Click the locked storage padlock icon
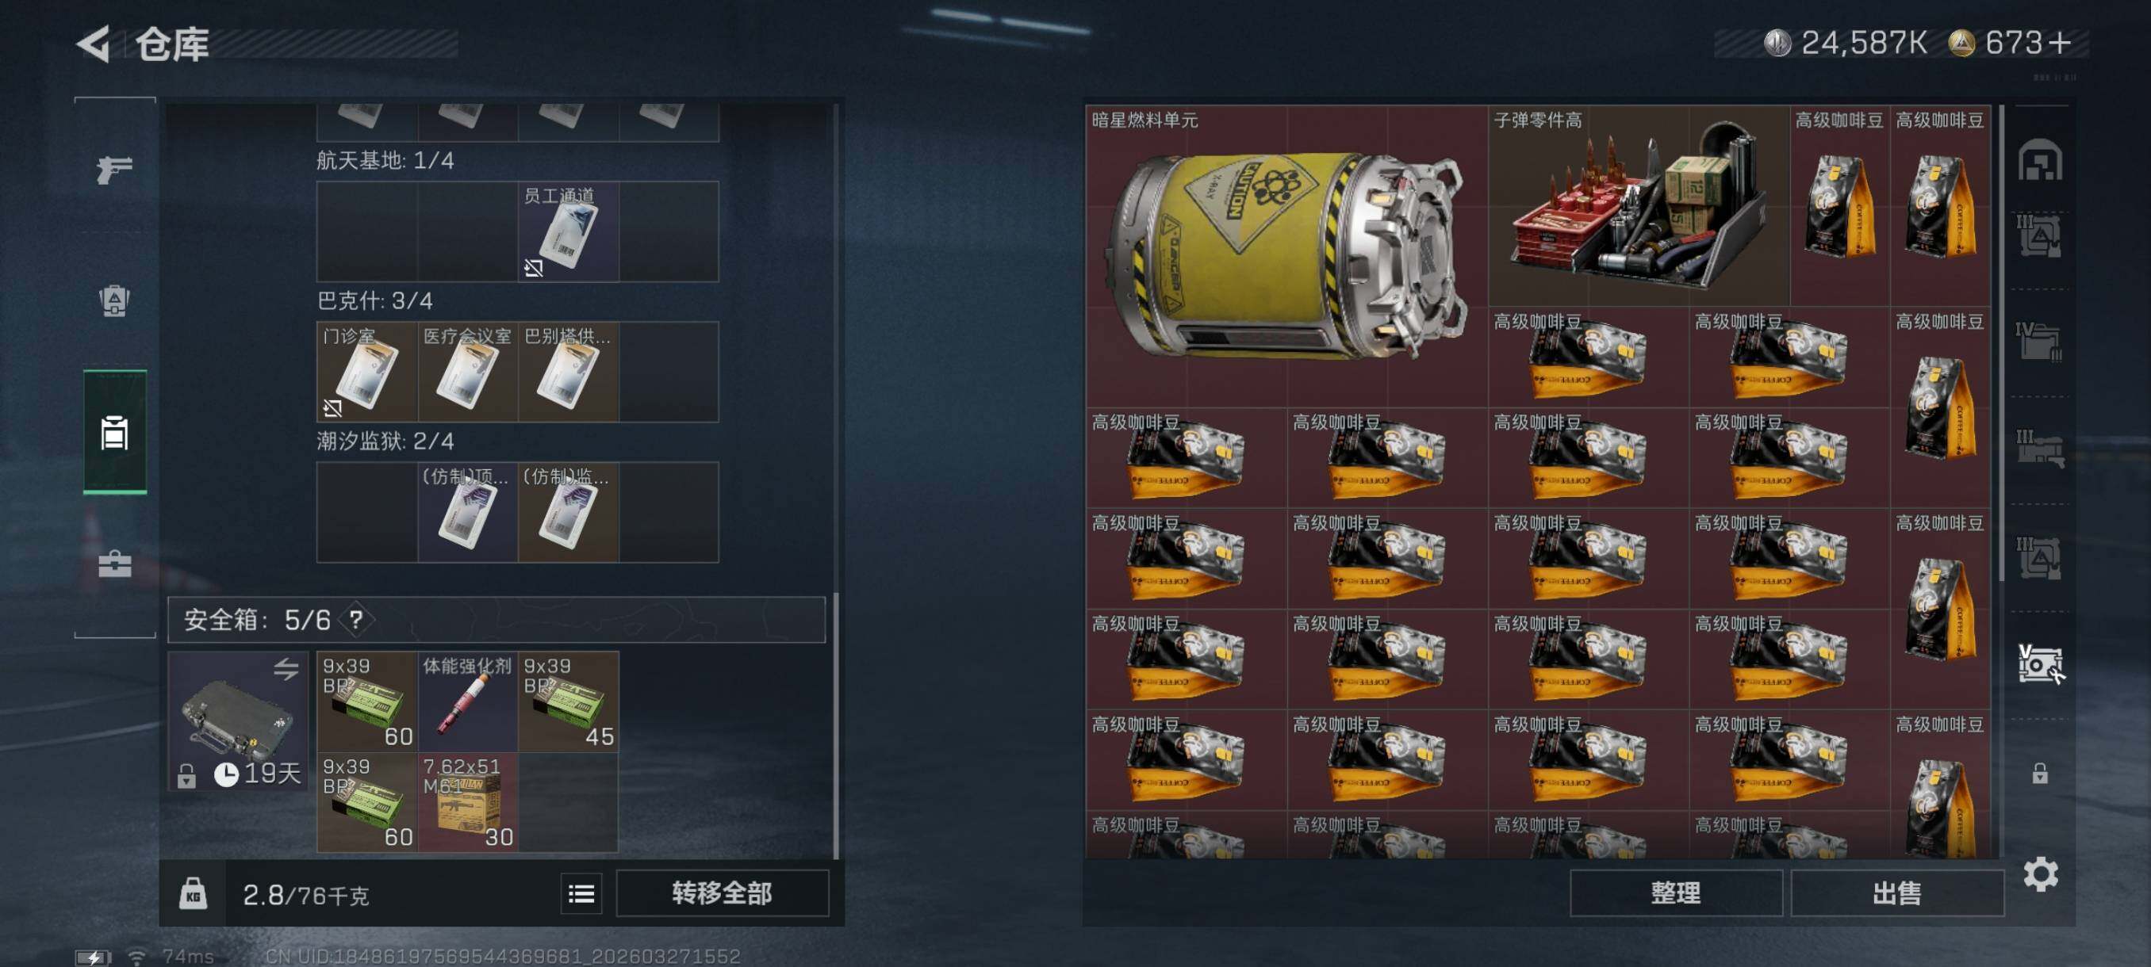 (2039, 774)
